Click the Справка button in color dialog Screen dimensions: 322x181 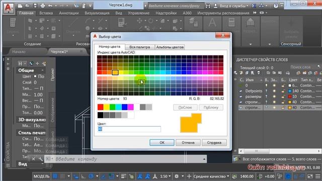click(x=214, y=142)
